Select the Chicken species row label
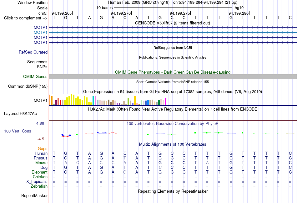This screenshot has height=203, width=297. pyautogui.click(x=40, y=177)
